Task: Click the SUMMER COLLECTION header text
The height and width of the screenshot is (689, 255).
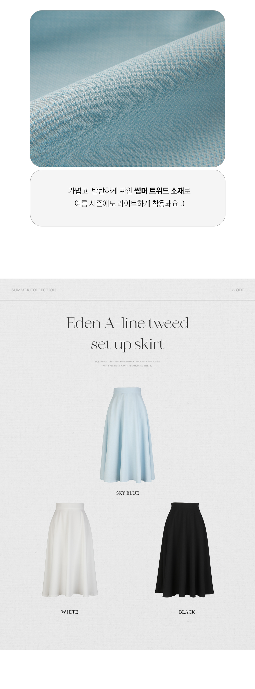Action: [34, 290]
